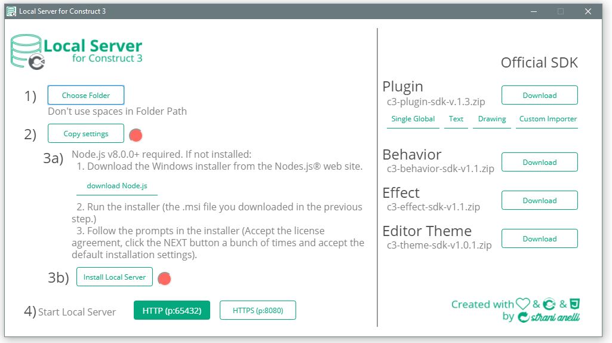Viewport: 612px width, 343px height.
Task: Click the Editor Theme heading
Action: pos(427,231)
